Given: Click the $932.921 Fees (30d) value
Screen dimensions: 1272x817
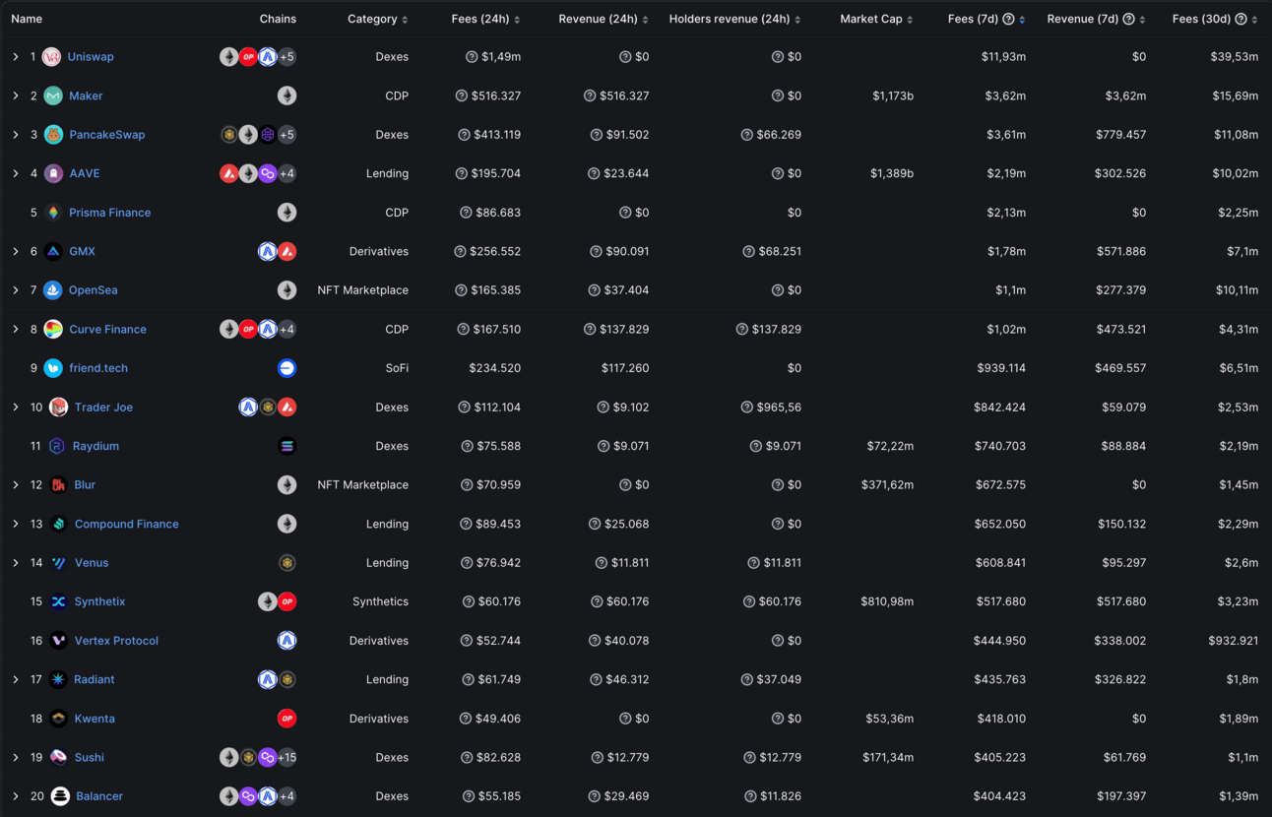Looking at the screenshot, I should point(1234,641).
